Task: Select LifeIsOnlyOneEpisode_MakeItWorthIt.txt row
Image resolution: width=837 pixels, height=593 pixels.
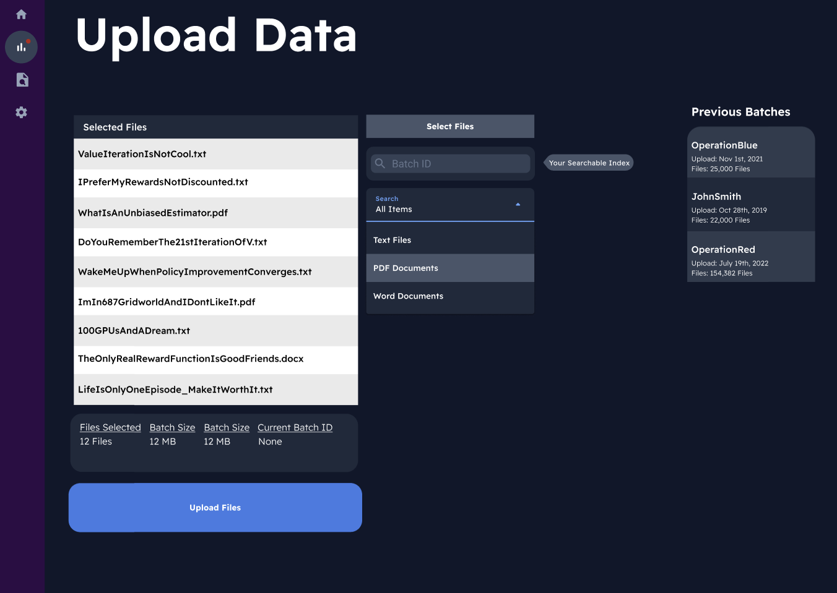Action: pos(216,390)
